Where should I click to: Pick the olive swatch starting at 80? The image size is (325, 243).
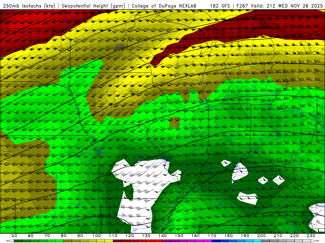[67, 241]
